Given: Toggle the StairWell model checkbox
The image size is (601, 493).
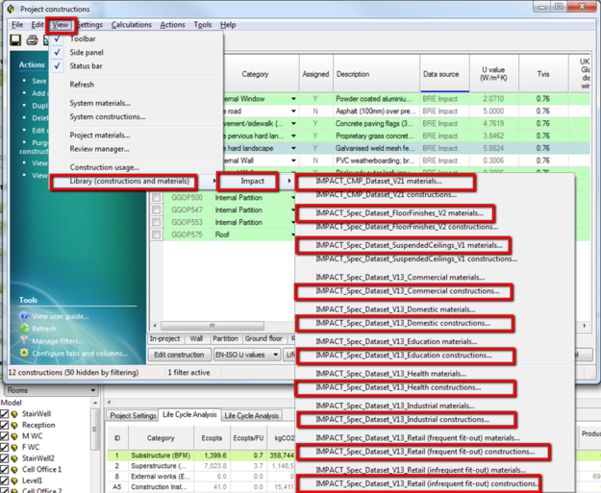Looking at the screenshot, I should click(x=5, y=414).
